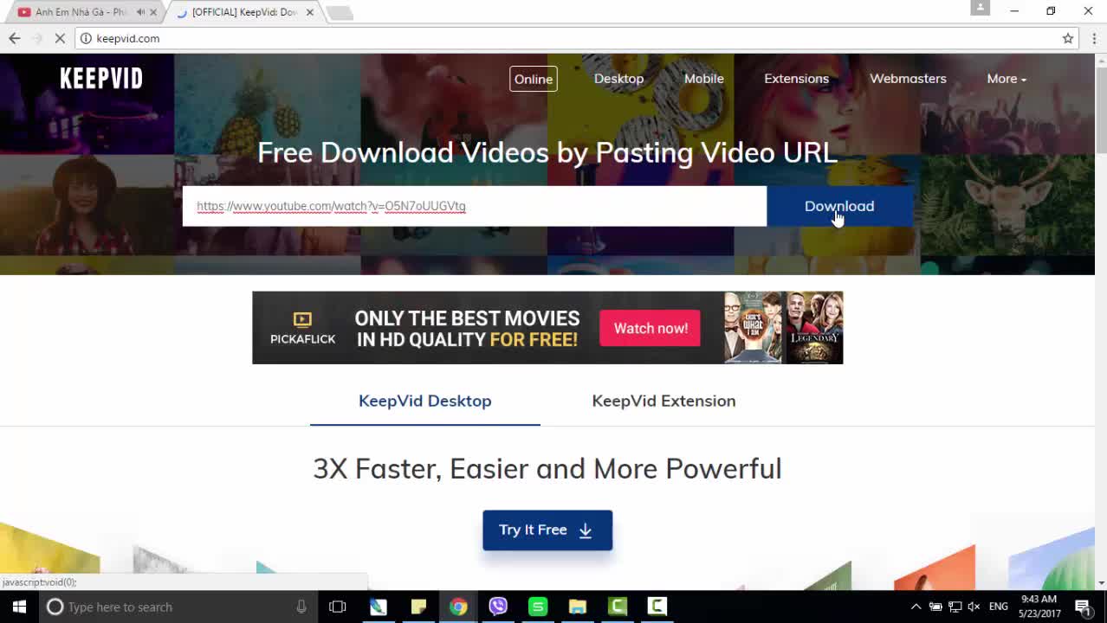Open the network tray icon
The height and width of the screenshot is (623, 1107).
tap(955, 607)
